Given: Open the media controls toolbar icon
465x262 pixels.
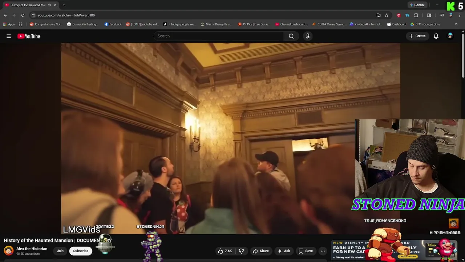Looking at the screenshot, I should coord(442,15).
